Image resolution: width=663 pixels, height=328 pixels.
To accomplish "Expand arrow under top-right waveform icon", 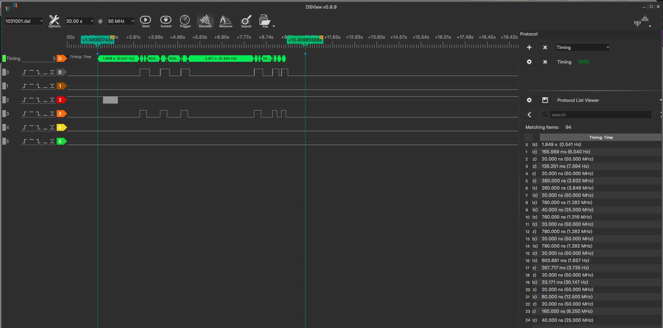I will (650, 26).
